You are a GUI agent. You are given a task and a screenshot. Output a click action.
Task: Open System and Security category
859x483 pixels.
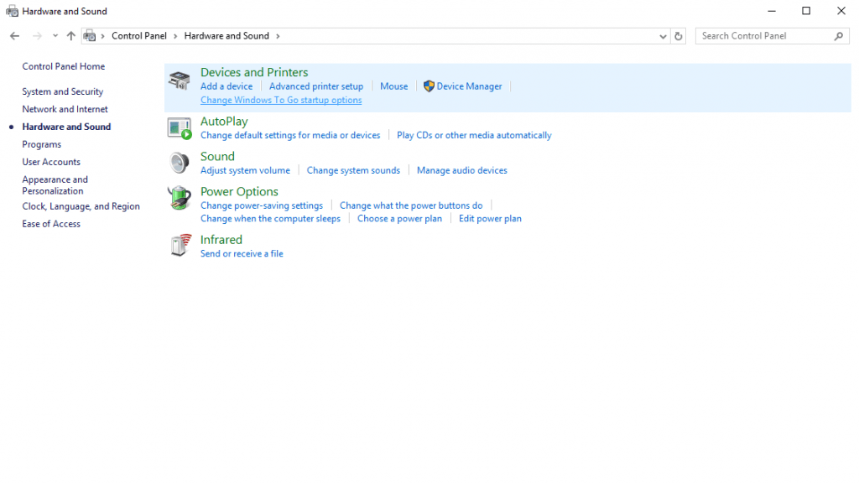[x=62, y=91]
